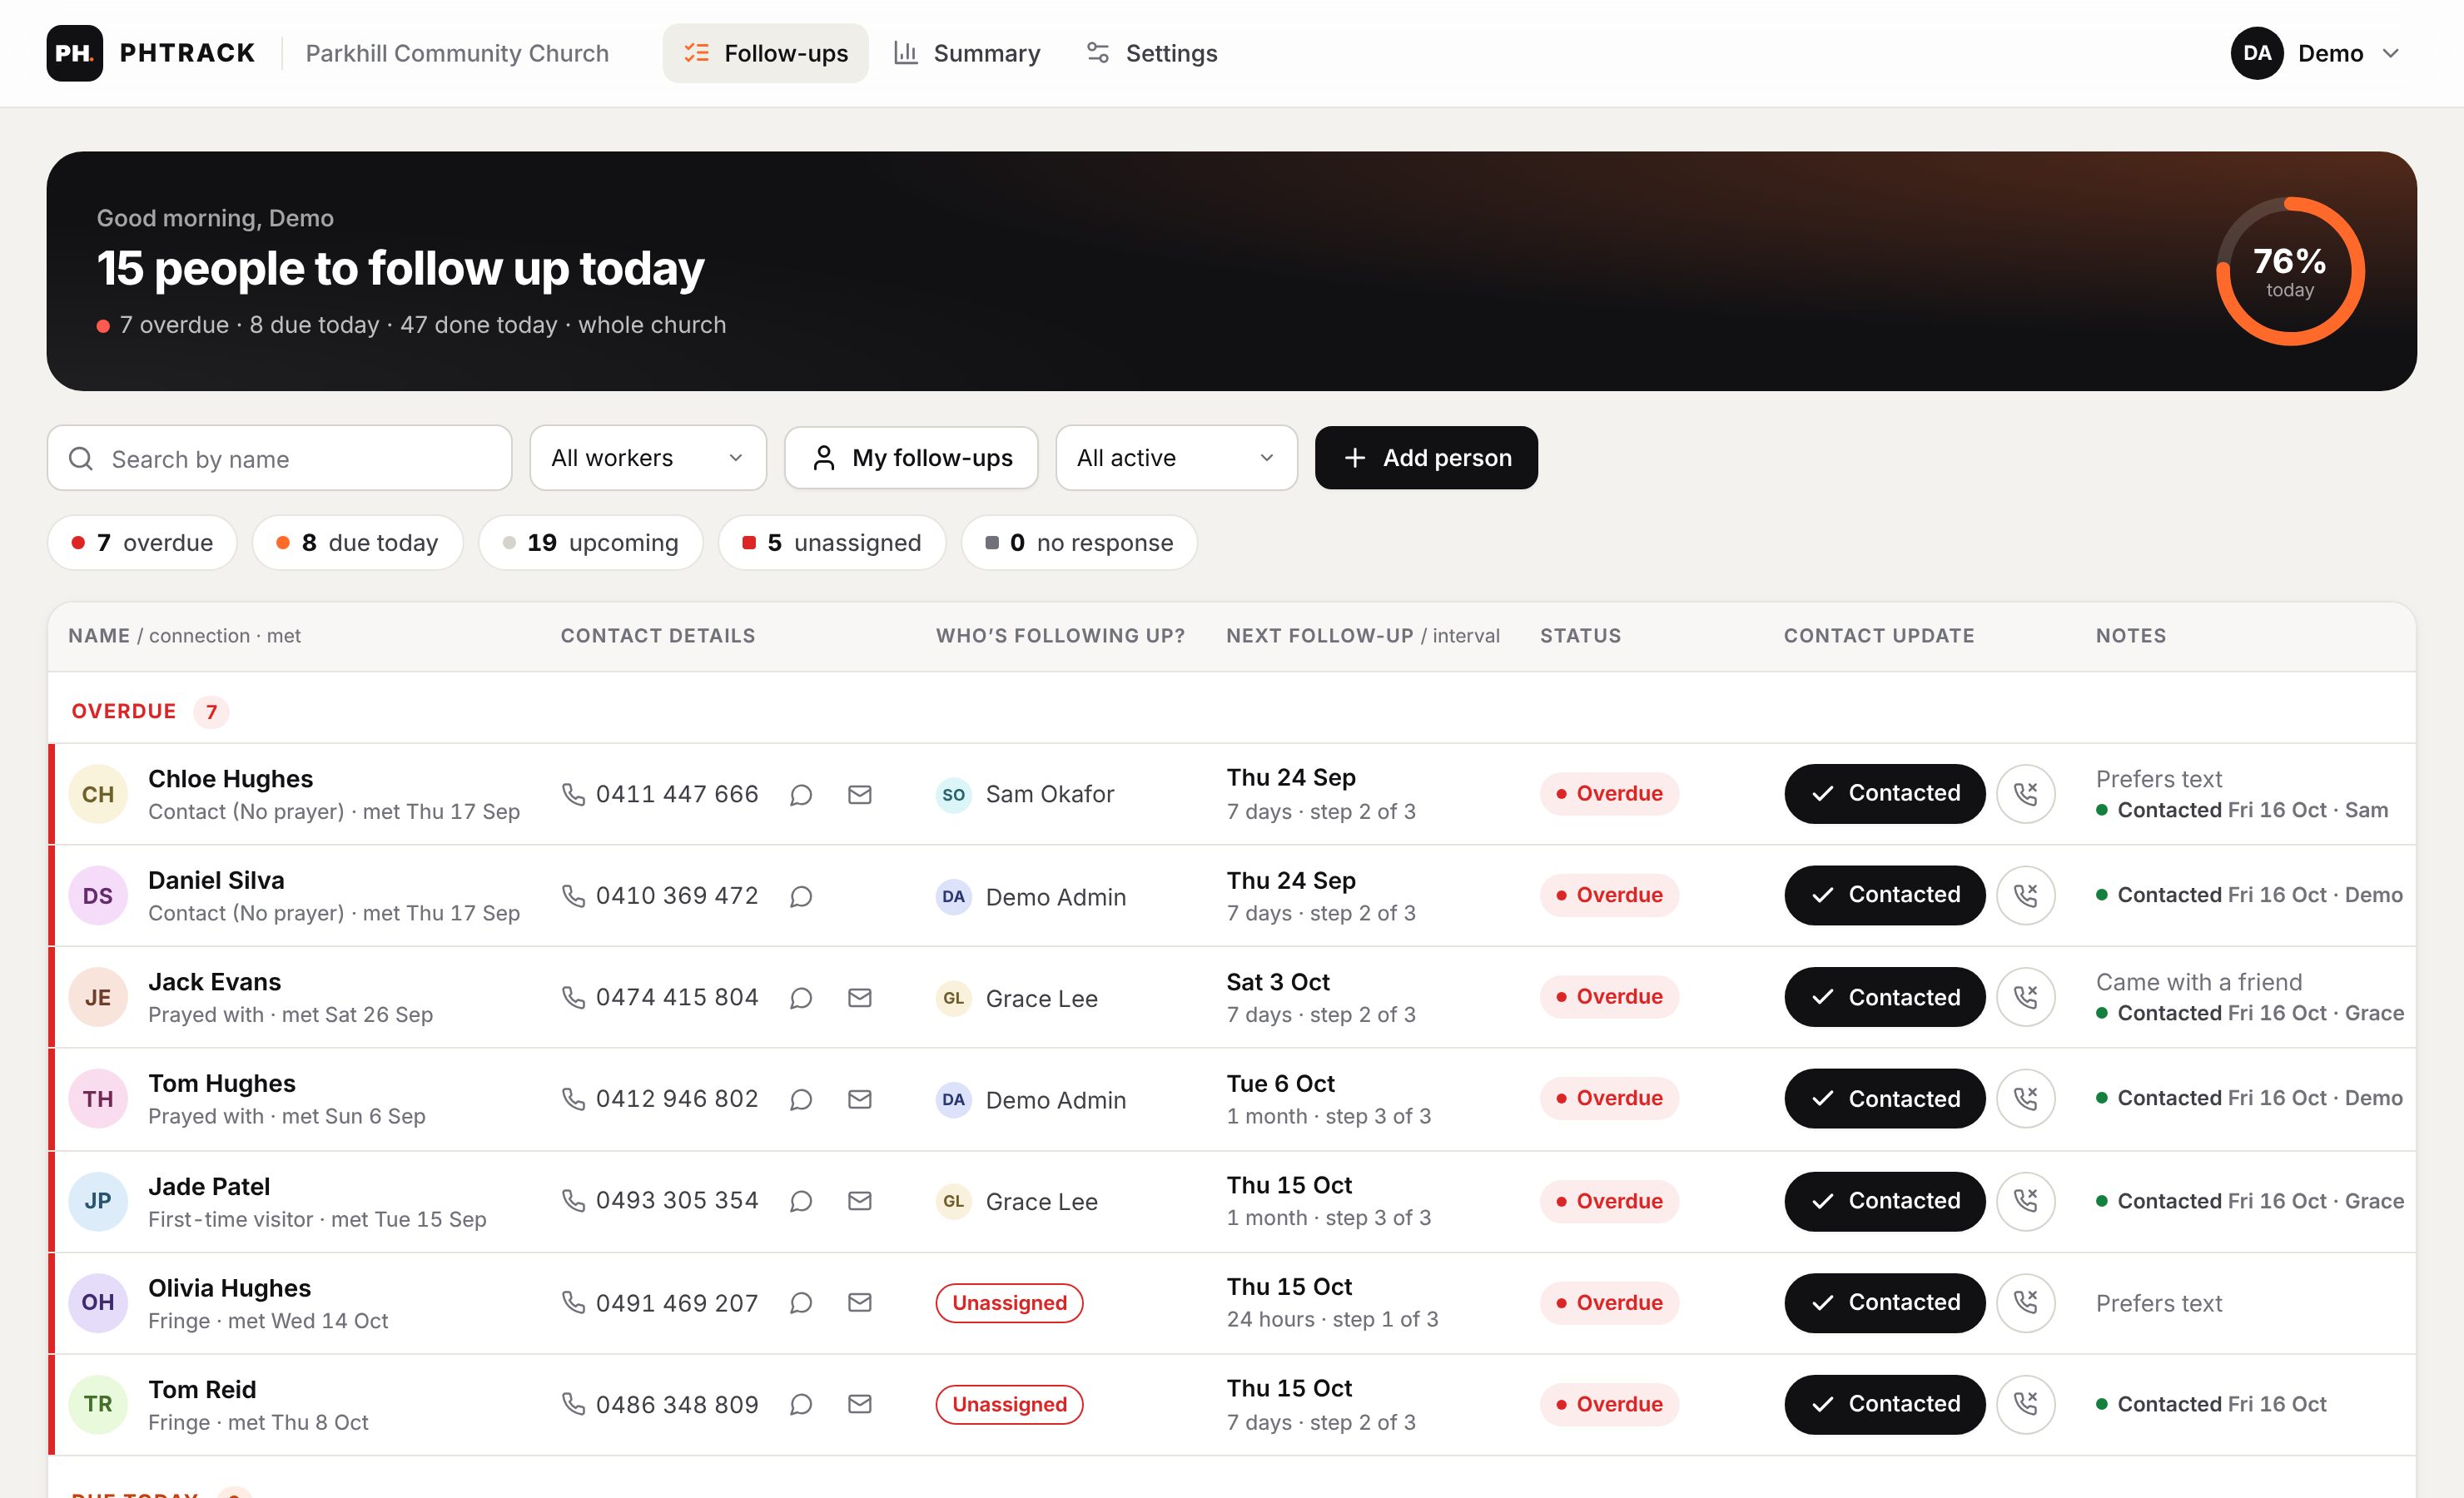Mark no-answer call for Jack Evans
This screenshot has height=1498, width=2464.
[2026, 997]
